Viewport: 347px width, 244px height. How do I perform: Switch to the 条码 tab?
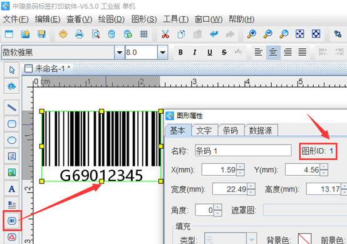coord(231,130)
